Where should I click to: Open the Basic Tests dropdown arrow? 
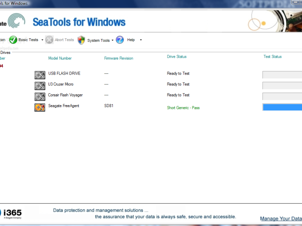[42, 40]
